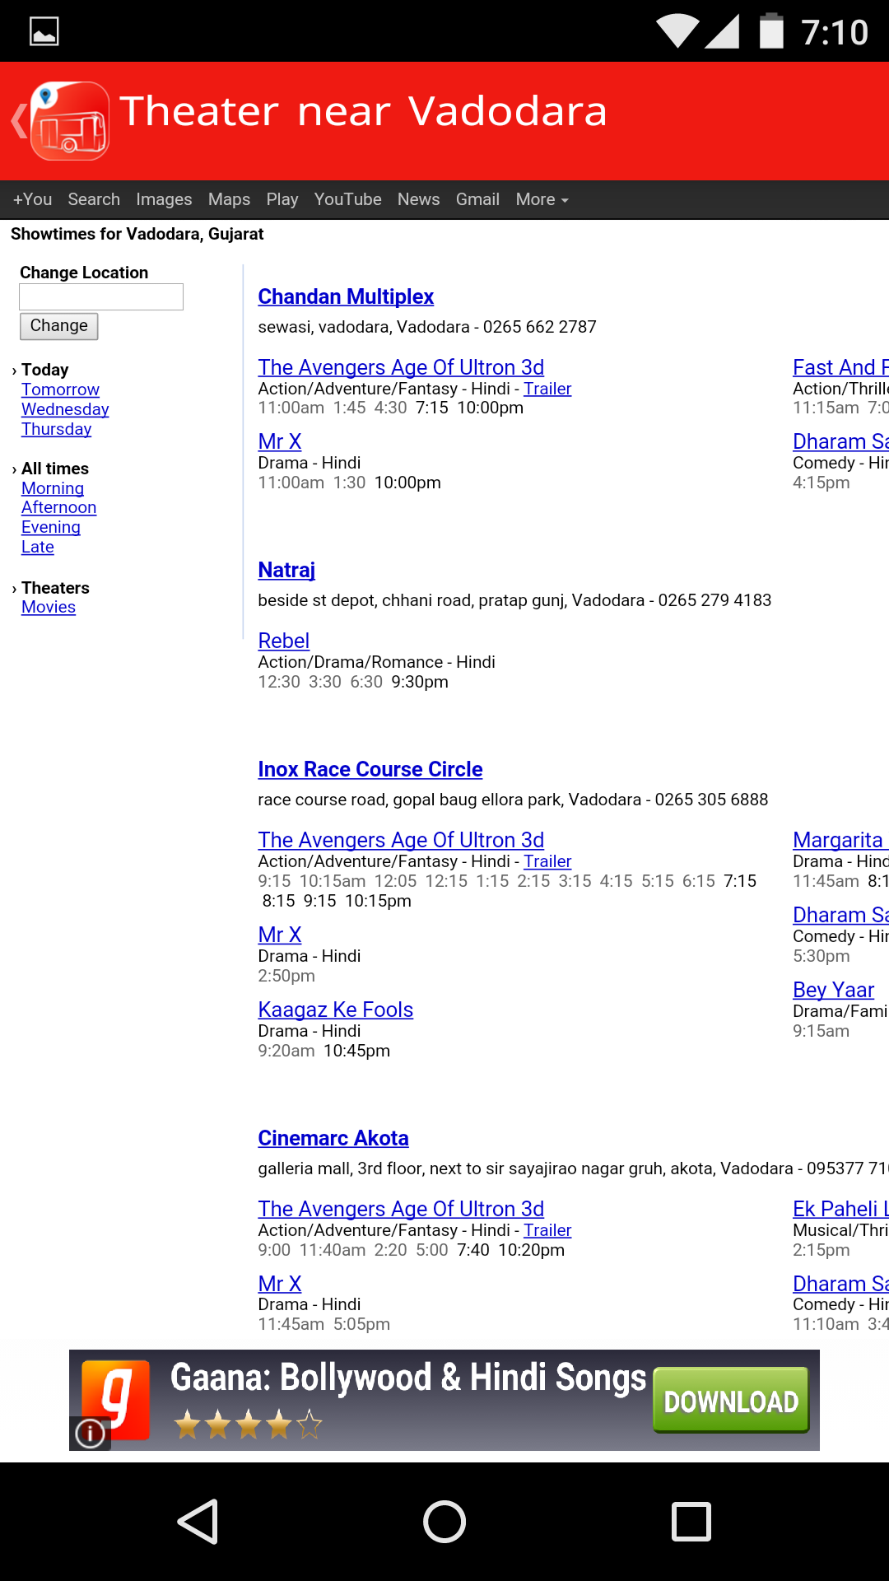Open Fast And F movie link
This screenshot has height=1581, width=889.
pos(840,367)
